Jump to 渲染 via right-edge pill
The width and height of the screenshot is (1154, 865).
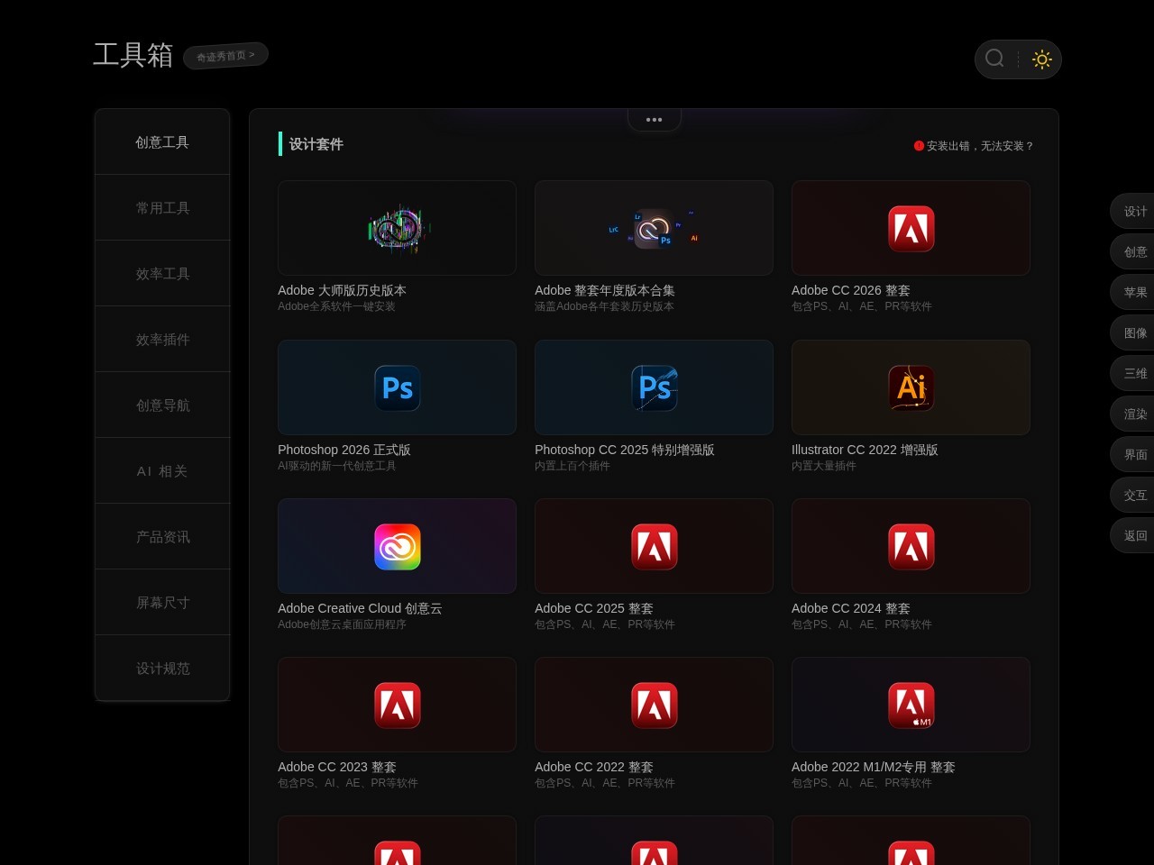coord(1134,414)
